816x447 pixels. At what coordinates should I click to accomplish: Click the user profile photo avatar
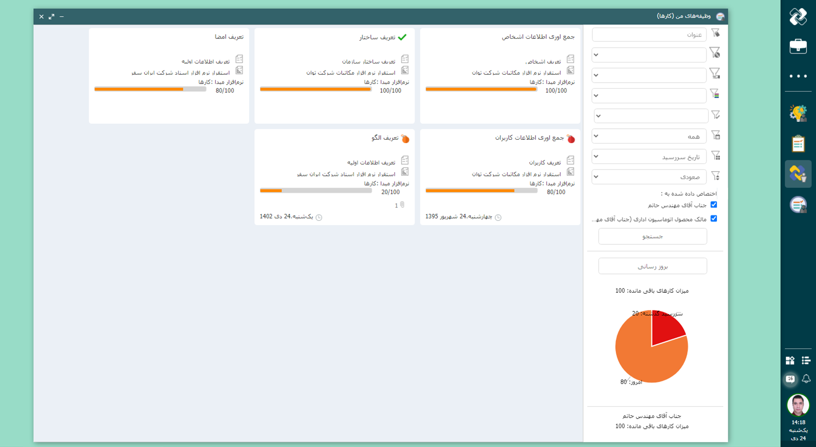pyautogui.click(x=798, y=405)
